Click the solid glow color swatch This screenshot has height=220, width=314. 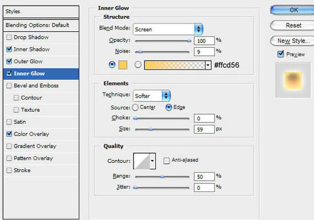[x=123, y=65]
